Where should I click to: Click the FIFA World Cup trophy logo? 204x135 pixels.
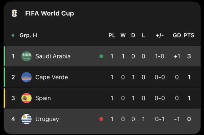point(14,13)
